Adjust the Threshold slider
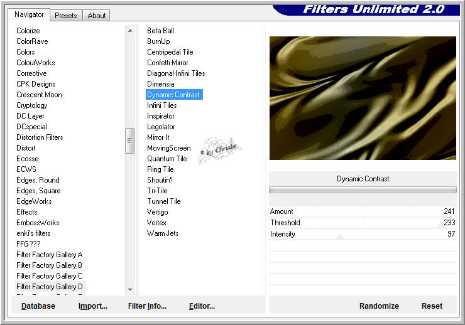465x325 pixels. coord(363,223)
